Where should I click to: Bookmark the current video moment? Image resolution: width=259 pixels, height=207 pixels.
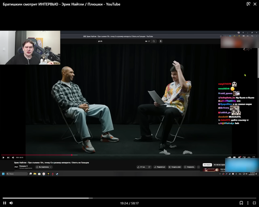coord(241,203)
